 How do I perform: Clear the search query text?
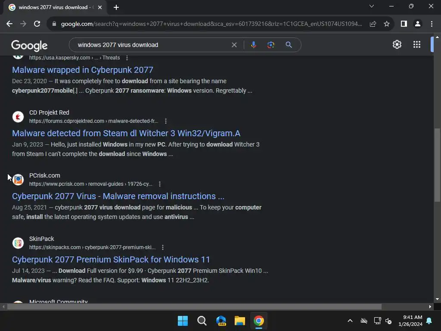pyautogui.click(x=234, y=45)
